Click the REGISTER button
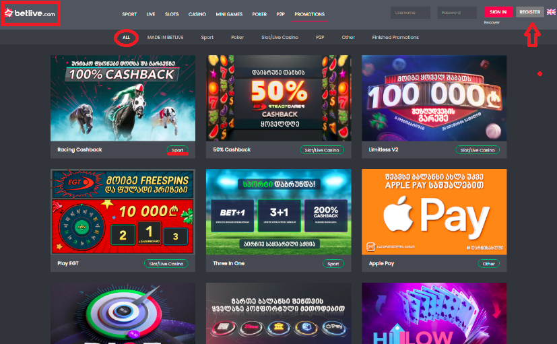This screenshot has width=557, height=344. point(529,11)
